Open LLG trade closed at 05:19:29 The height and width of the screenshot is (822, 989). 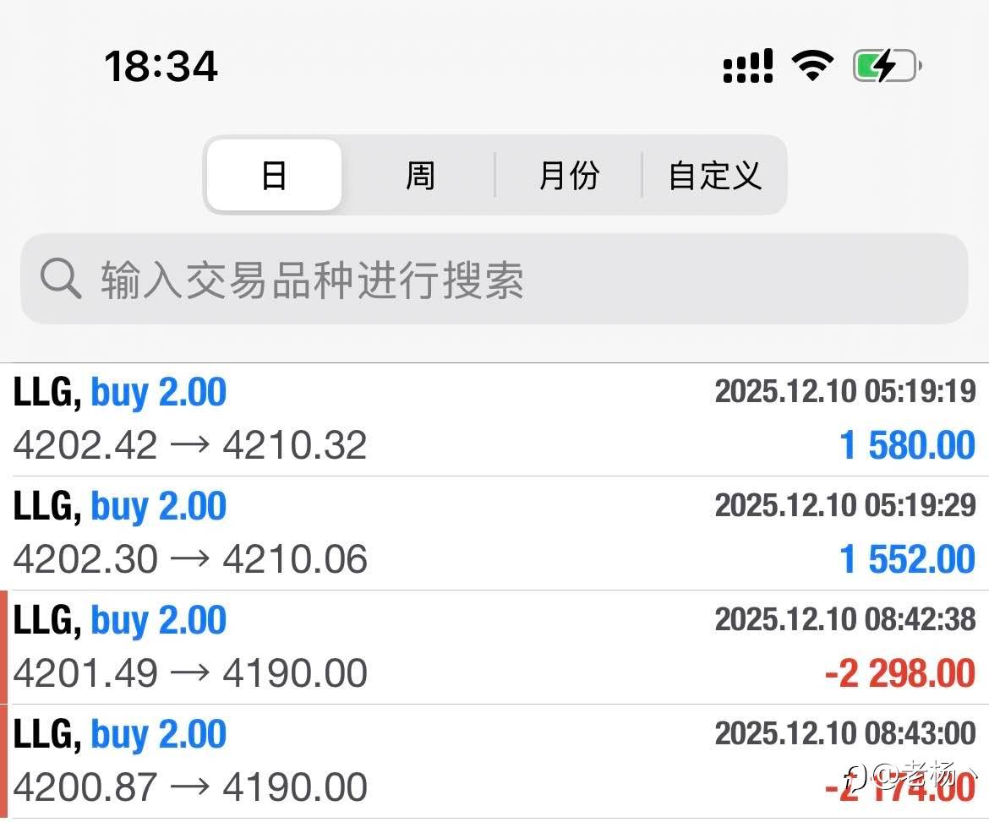(494, 533)
